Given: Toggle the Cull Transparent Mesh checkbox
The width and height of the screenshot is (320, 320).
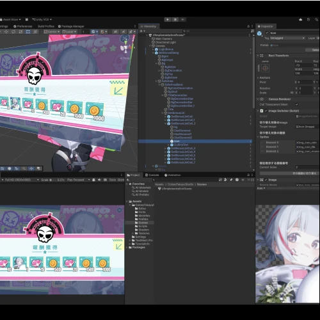Looking at the screenshot, I should tap(296, 104).
